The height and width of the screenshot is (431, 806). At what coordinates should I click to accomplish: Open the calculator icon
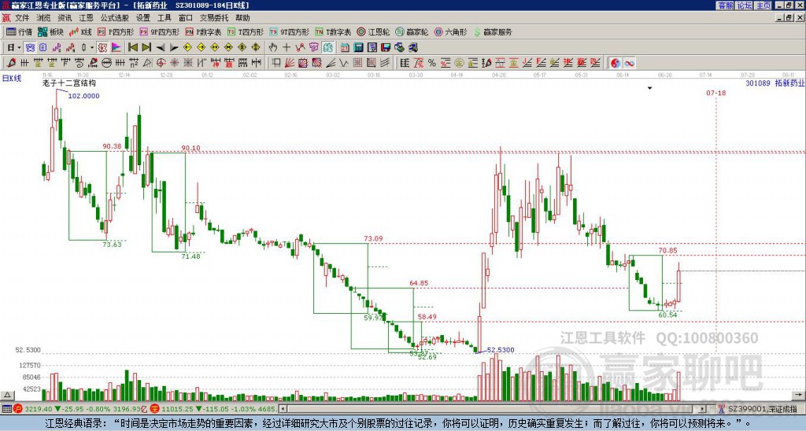(x=358, y=47)
